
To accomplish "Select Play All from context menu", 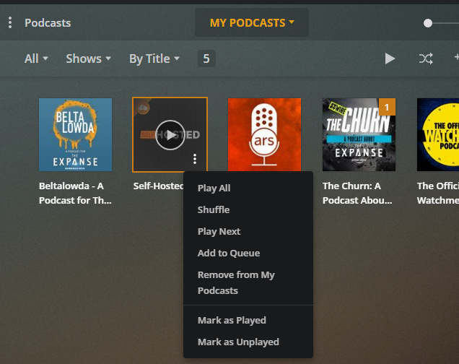I will (x=248, y=188).
